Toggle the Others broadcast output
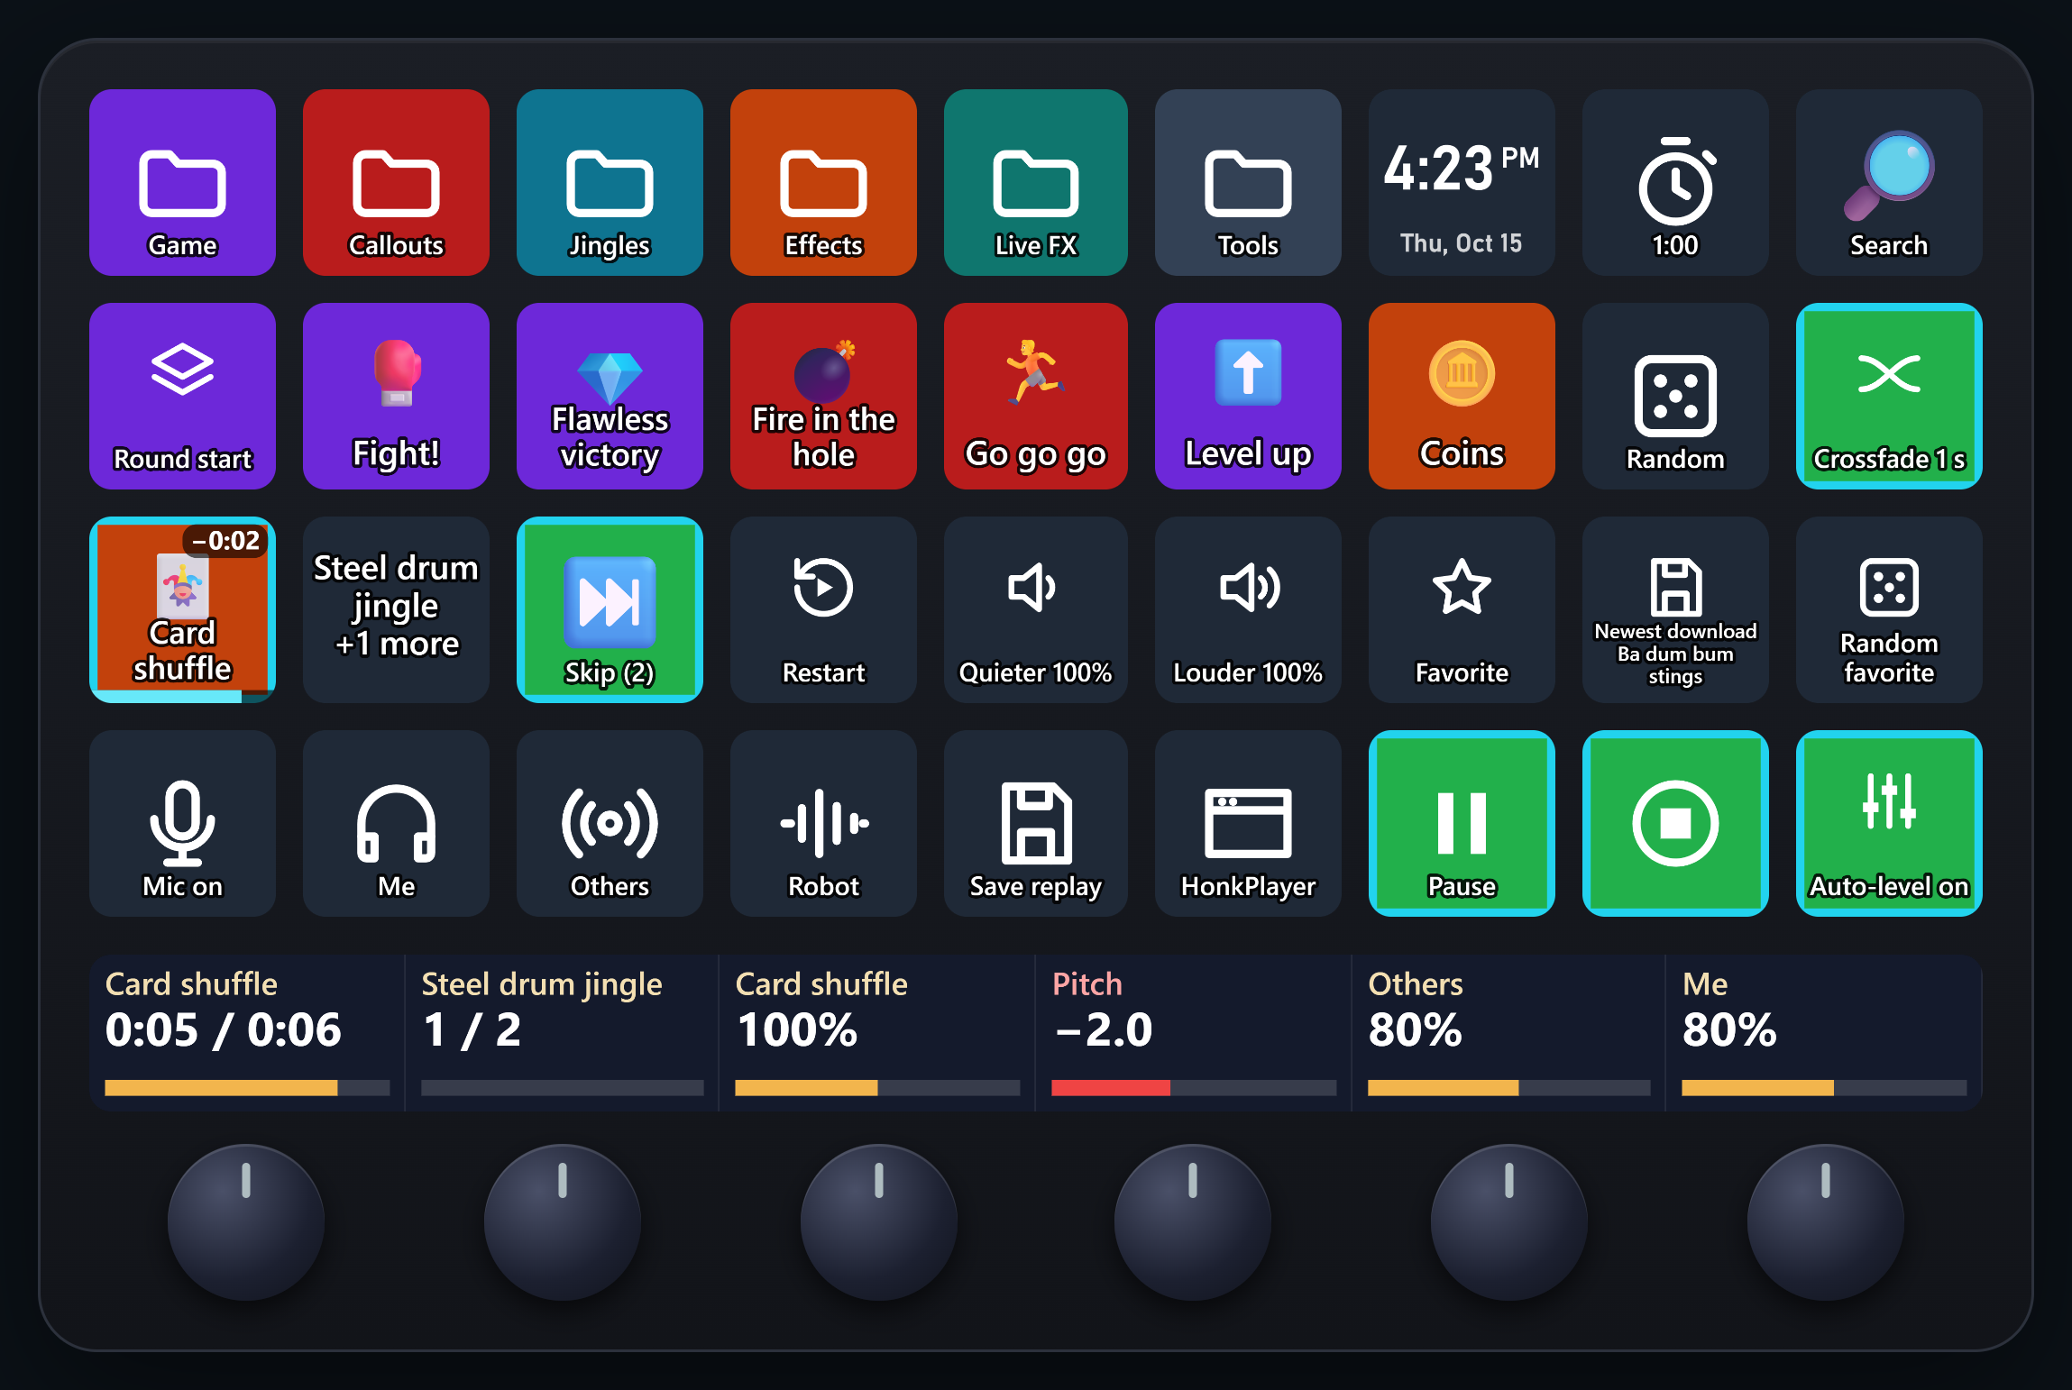Viewport: 2072px width, 1390px height. (x=610, y=823)
